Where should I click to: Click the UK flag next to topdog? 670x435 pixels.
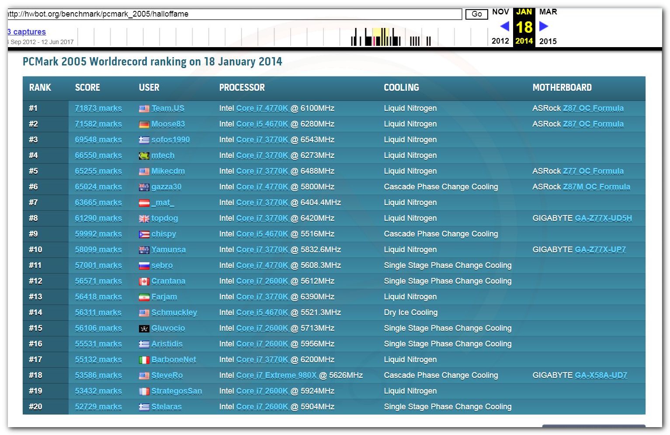(144, 219)
